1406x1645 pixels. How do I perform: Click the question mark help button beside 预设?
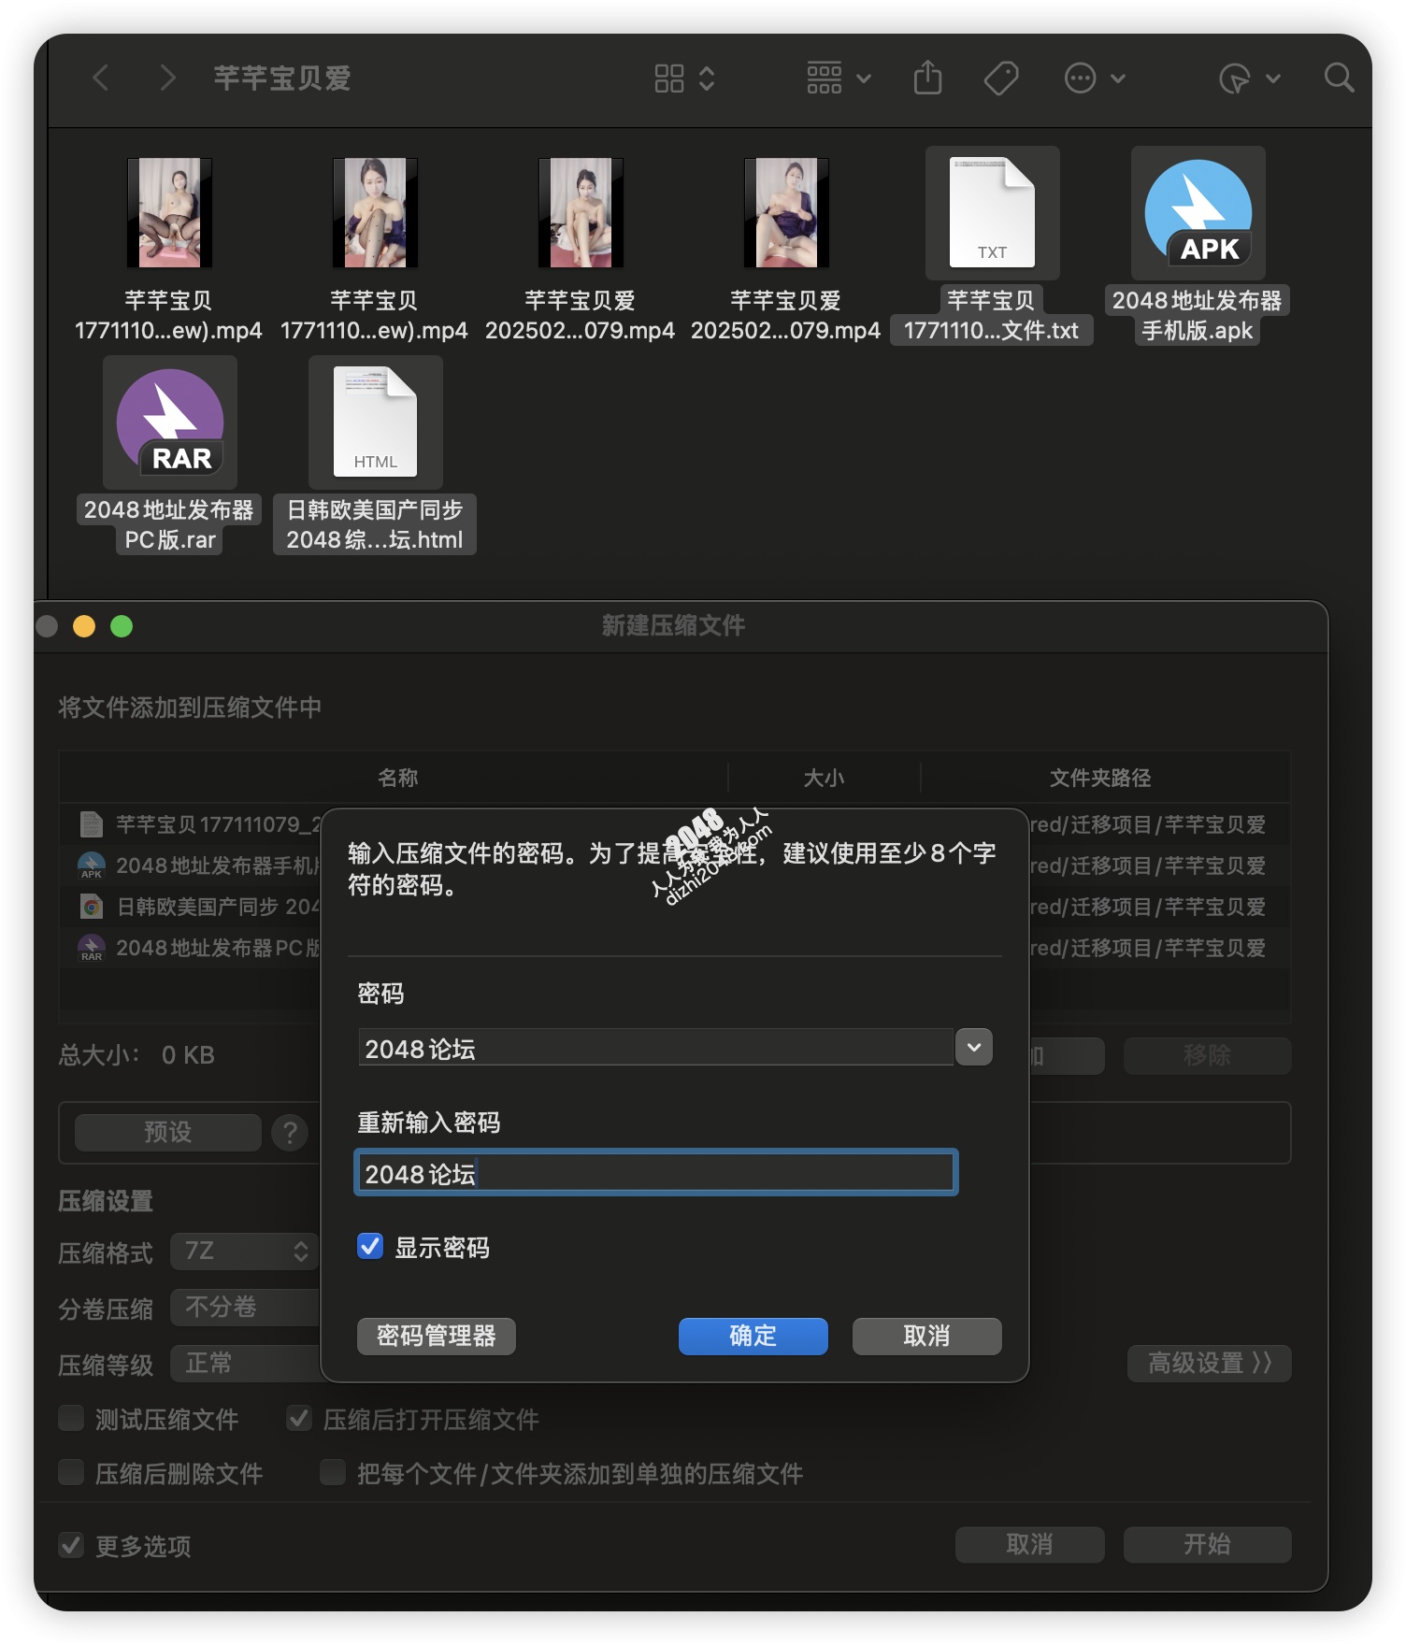tap(290, 1133)
